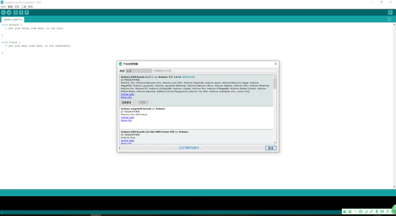The width and height of the screenshot is (396, 216).
Task: Click the Verify checkmark button in toolbar
Action: tap(3, 12)
